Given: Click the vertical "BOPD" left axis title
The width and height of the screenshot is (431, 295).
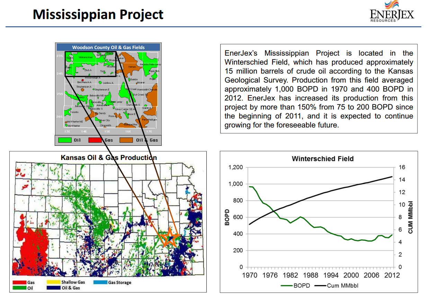Looking at the screenshot, I should [x=227, y=218].
